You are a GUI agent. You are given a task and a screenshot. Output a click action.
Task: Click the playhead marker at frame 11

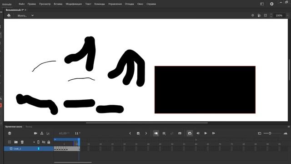click(x=79, y=142)
